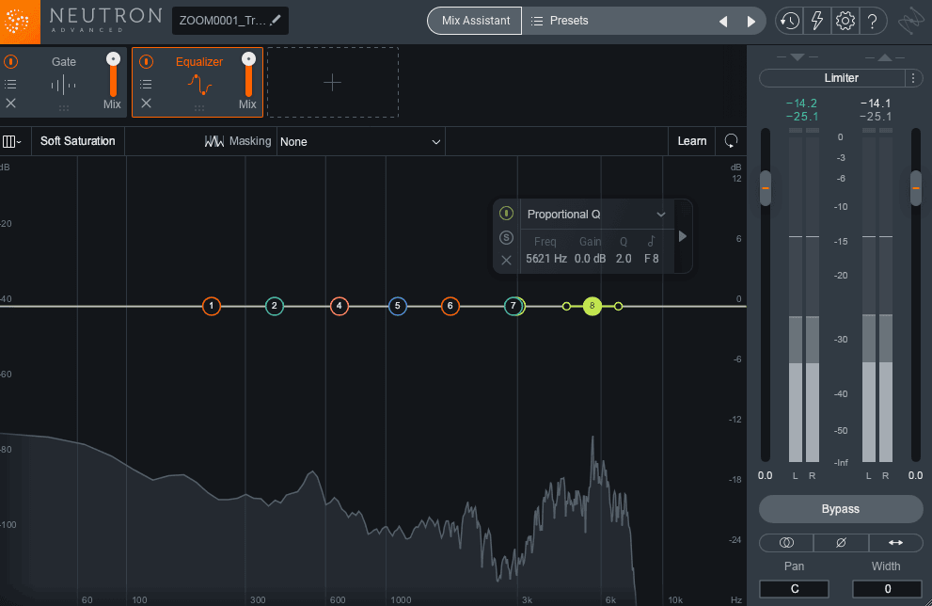Open the settings gear
This screenshot has width=932, height=606.
click(845, 22)
